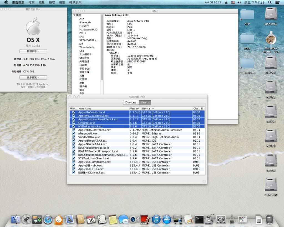The image size is (284, 227).
Task: Open FaceTime camera icon in dock
Action: click(x=134, y=220)
